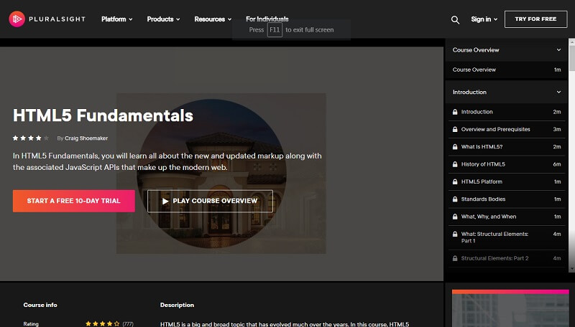Collapse the Introduction section chevron
The height and width of the screenshot is (327, 575).
tap(558, 93)
